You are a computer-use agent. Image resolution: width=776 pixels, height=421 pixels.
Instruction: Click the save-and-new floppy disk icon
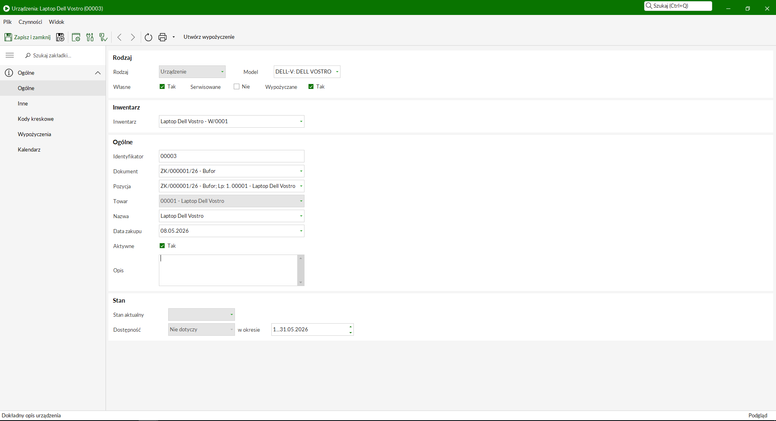(60, 37)
